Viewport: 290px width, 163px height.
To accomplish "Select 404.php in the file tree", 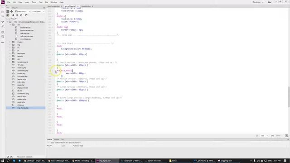I will pyautogui.click(x=20, y=65).
